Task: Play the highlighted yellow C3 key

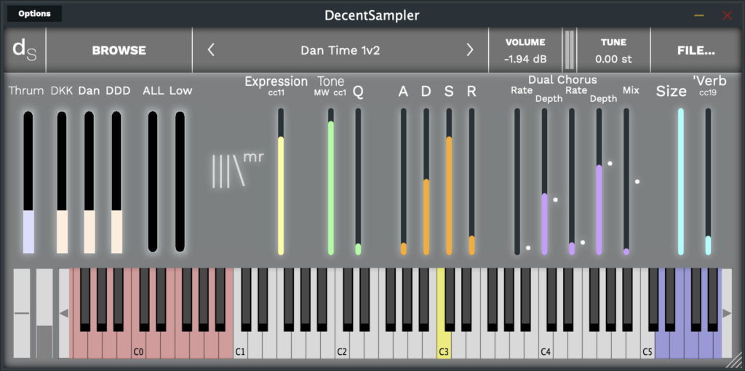Action: [443, 346]
